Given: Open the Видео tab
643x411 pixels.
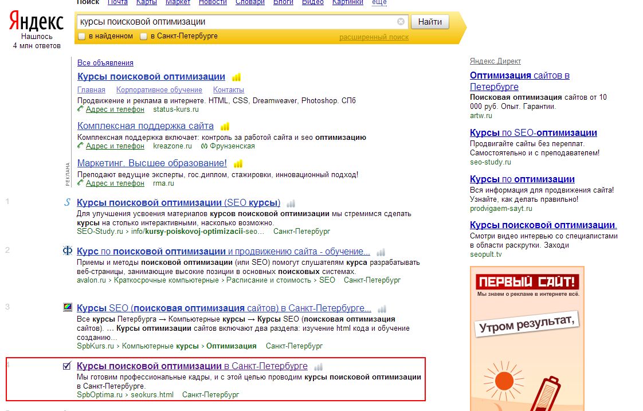Looking at the screenshot, I should [312, 2].
